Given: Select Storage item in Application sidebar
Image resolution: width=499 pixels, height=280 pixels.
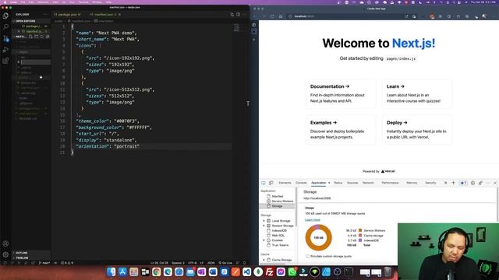Looking at the screenshot, I should pos(277,206).
